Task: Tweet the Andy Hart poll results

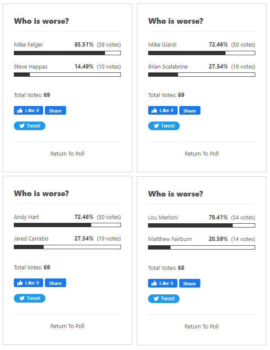Action: [x=29, y=298]
